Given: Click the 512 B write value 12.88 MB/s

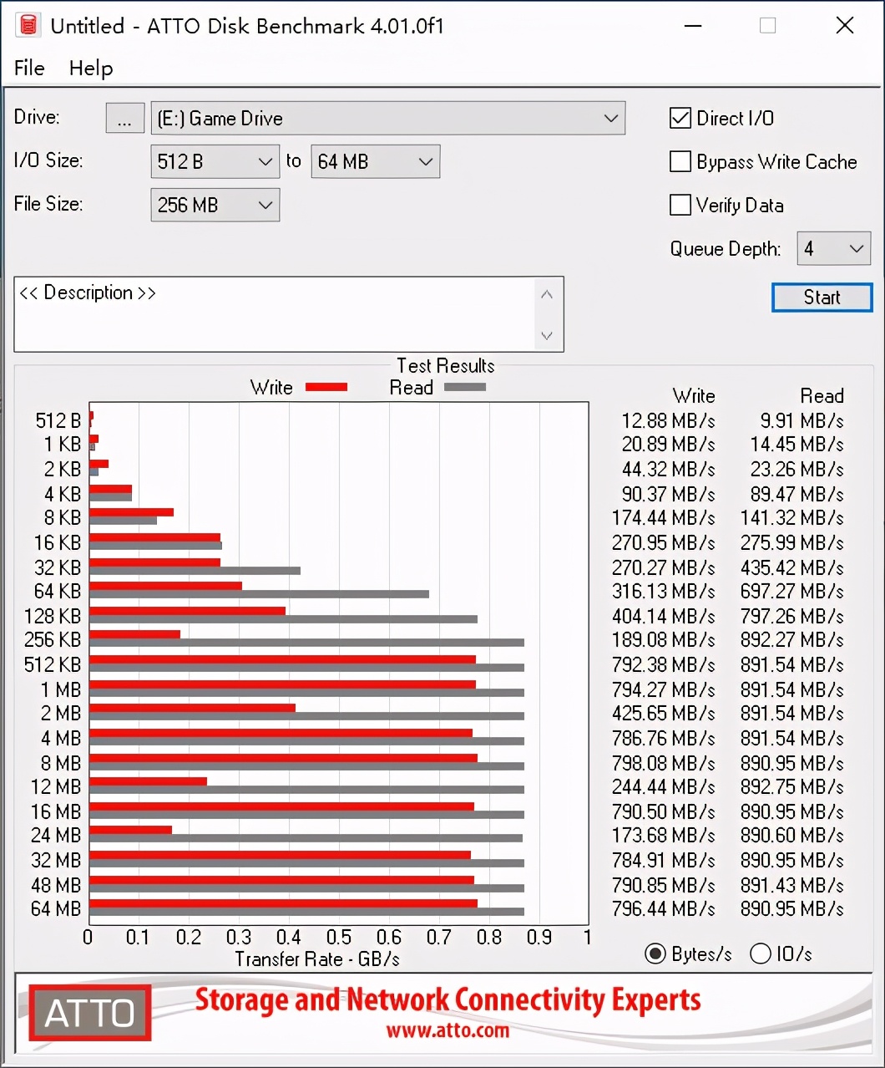Looking at the screenshot, I should tap(668, 420).
